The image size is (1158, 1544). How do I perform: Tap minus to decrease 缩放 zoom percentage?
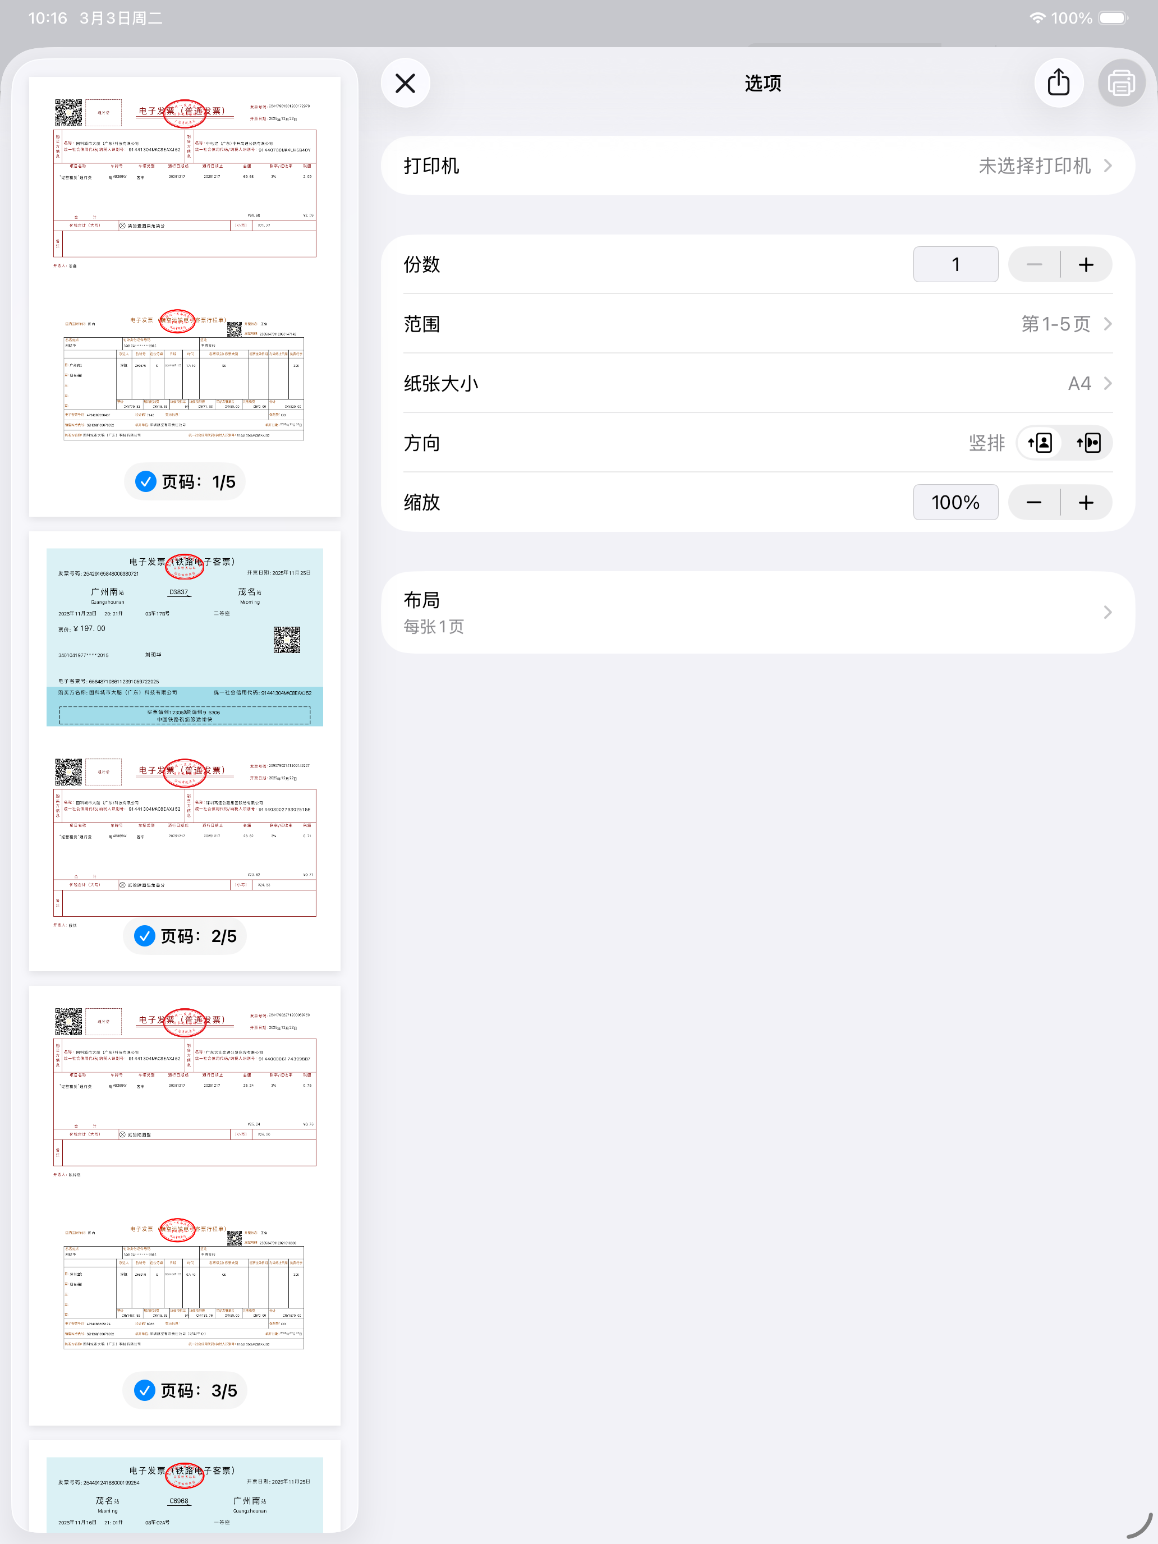(1034, 502)
